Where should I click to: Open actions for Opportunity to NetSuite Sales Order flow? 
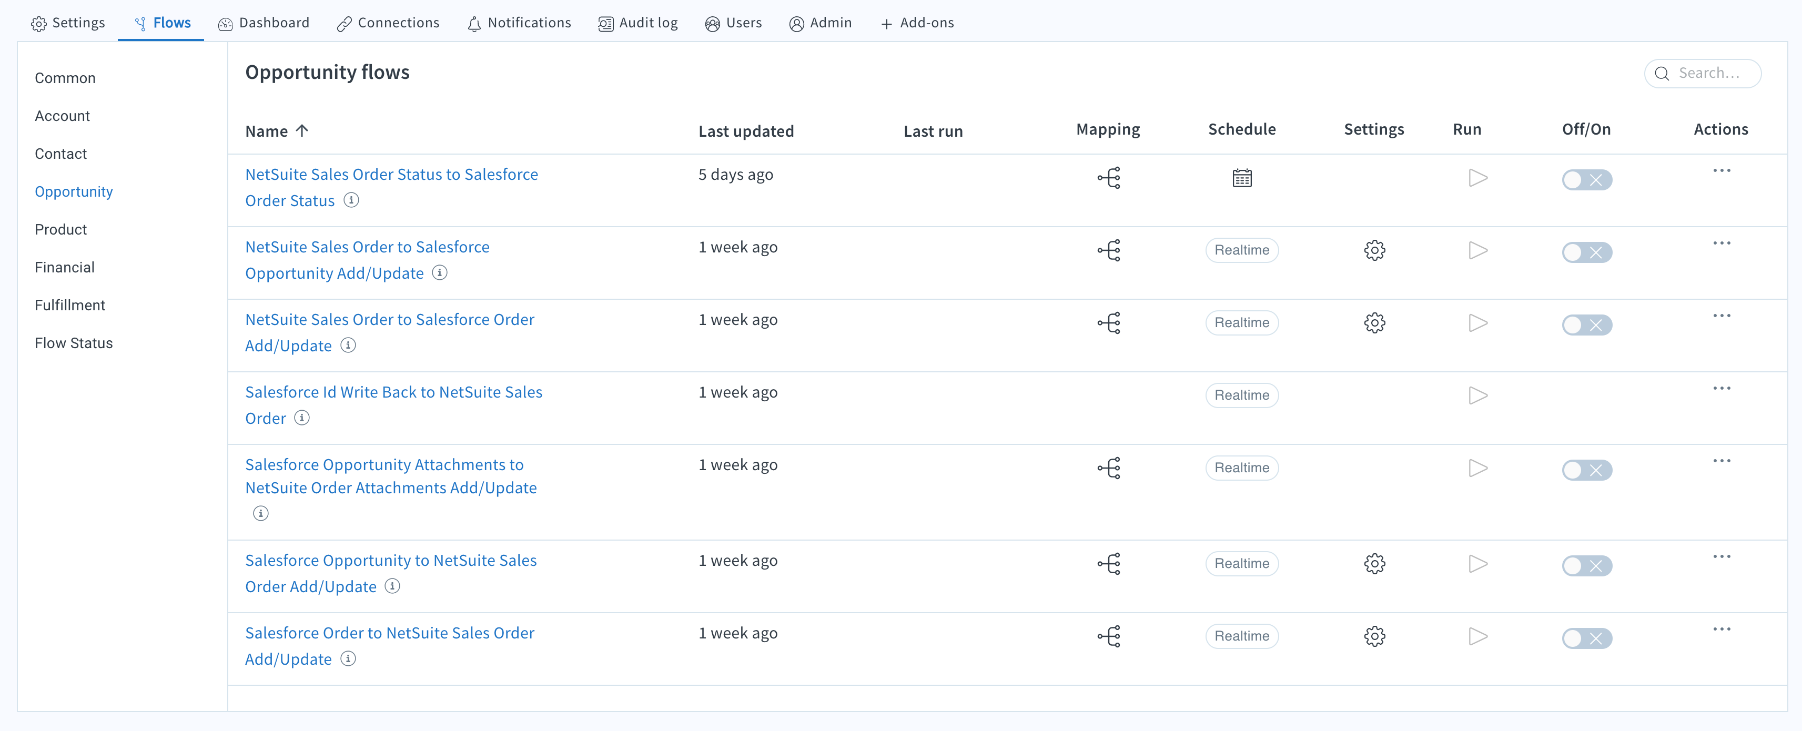pyautogui.click(x=1722, y=557)
